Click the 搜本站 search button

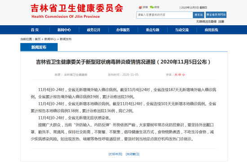pyautogui.click(x=198, y=15)
